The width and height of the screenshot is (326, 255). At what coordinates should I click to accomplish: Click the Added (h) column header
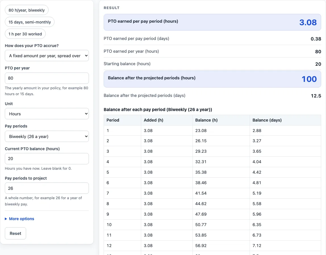pyautogui.click(x=167, y=120)
